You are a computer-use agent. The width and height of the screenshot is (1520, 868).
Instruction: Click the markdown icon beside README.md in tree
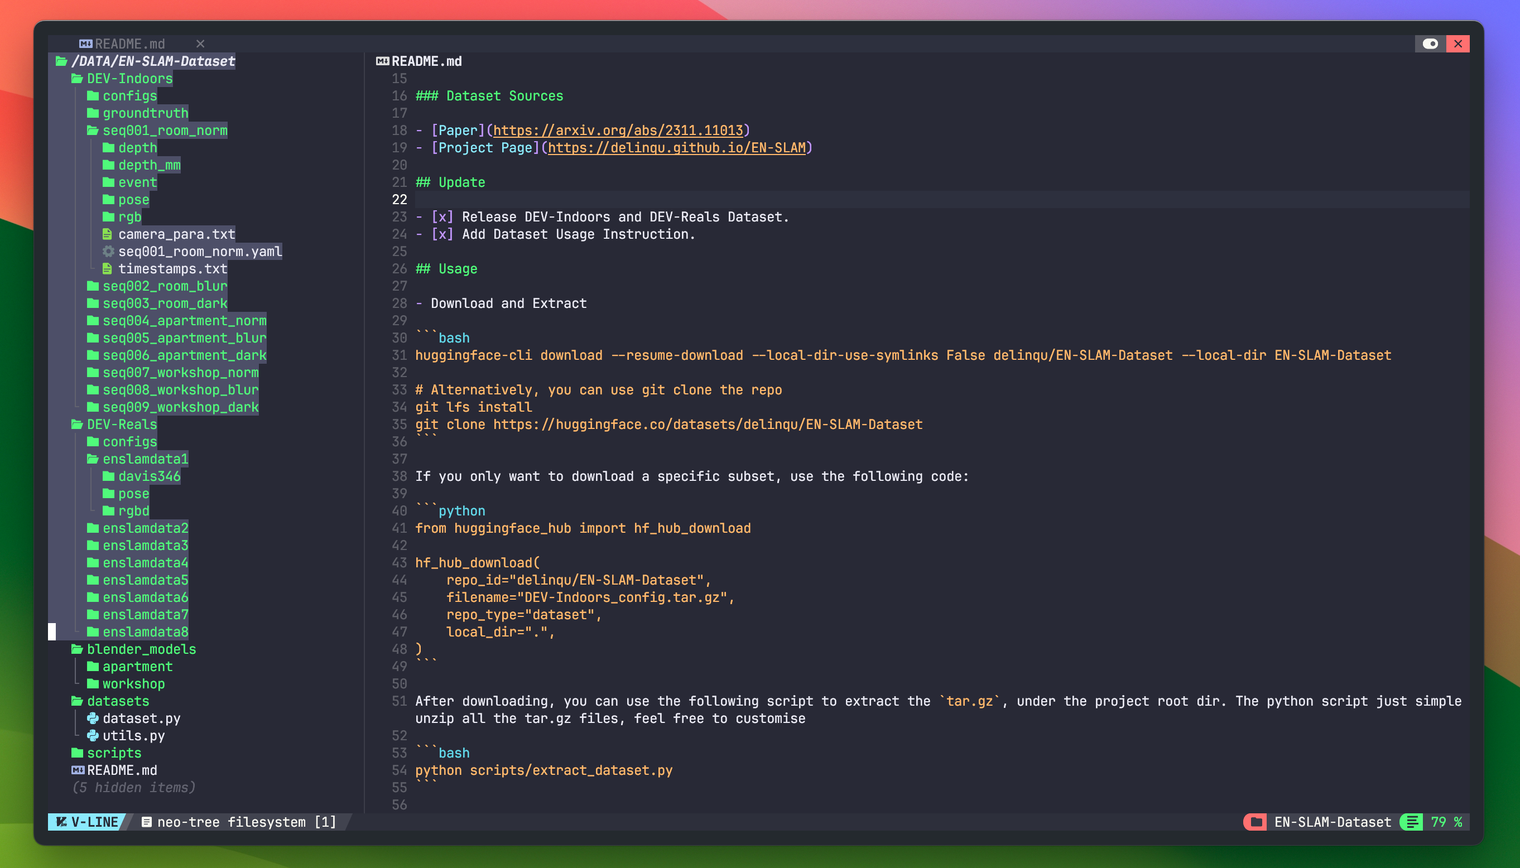pos(78,770)
